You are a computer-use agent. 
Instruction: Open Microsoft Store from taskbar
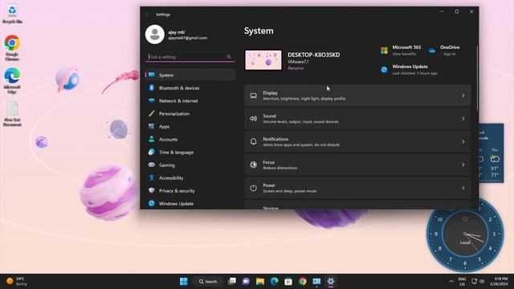click(288, 281)
